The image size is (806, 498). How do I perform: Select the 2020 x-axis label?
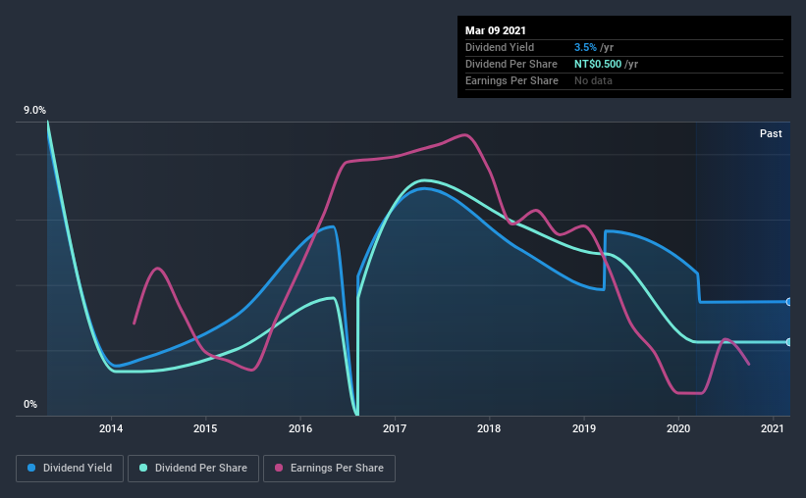point(678,428)
